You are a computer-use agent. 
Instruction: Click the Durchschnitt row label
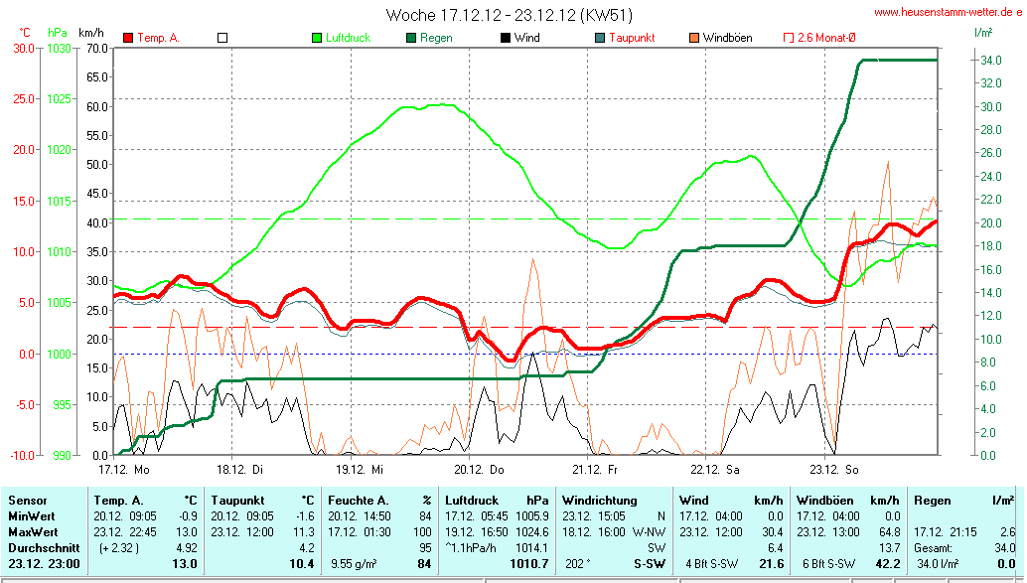point(38,547)
